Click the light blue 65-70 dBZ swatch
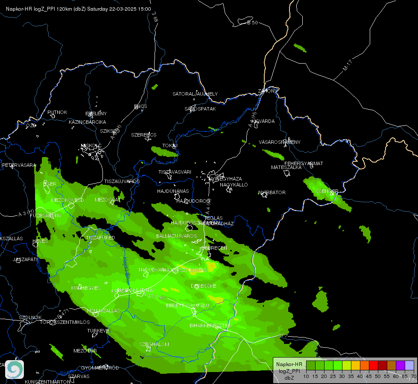This screenshot has width=418, height=384. [409, 366]
